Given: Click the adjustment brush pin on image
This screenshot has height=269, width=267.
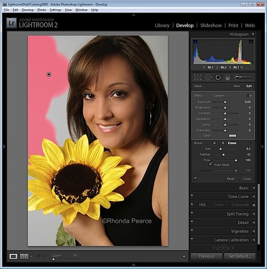Looking at the screenshot, I should pyautogui.click(x=49, y=74).
